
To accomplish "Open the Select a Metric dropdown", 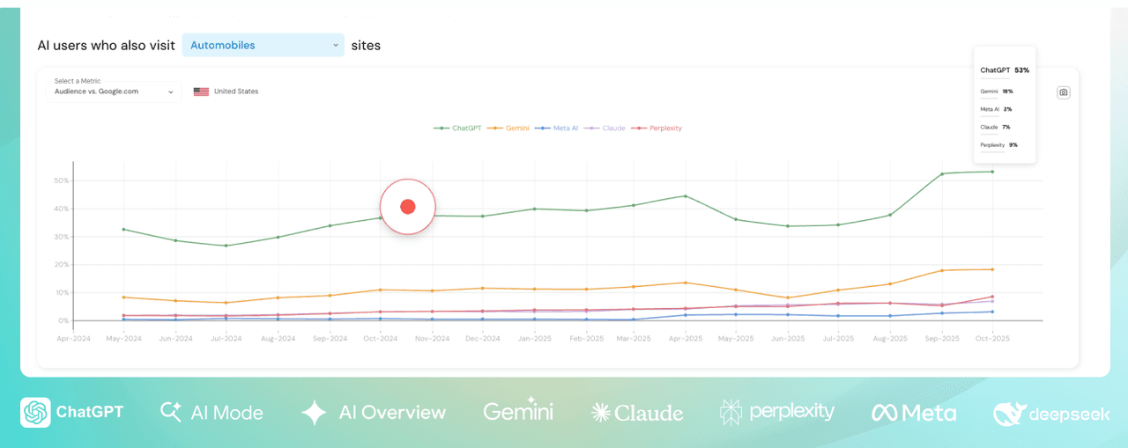I will coord(114,92).
